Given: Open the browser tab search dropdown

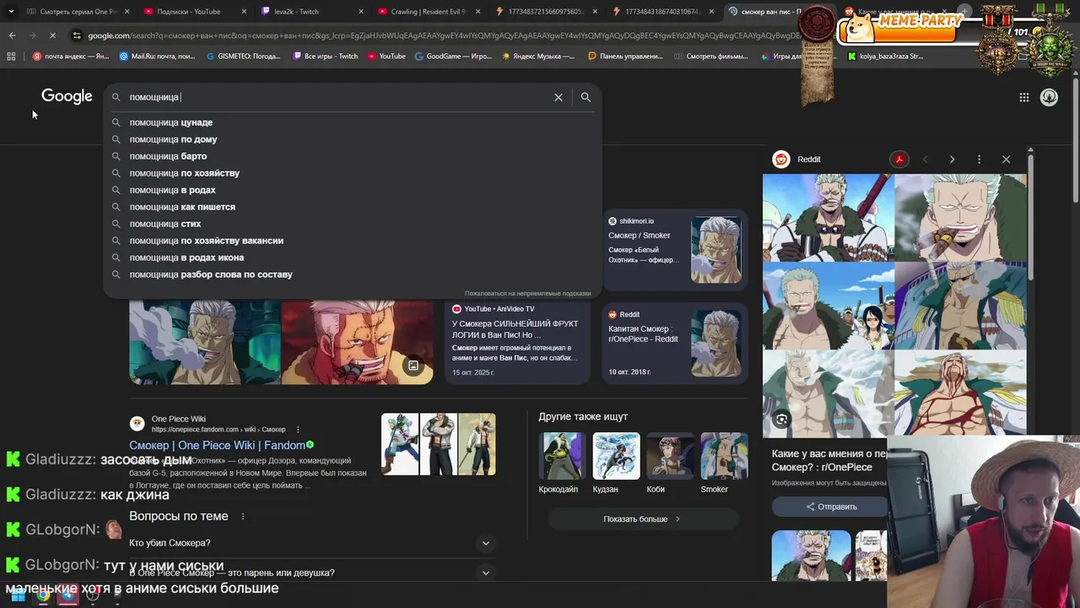Looking at the screenshot, I should click(10, 12).
